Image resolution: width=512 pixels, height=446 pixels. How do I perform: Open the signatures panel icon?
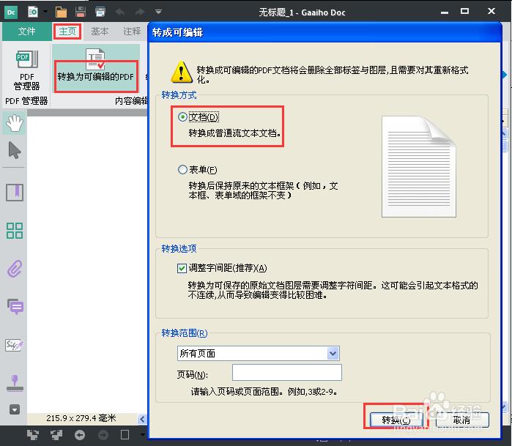pyautogui.click(x=15, y=345)
